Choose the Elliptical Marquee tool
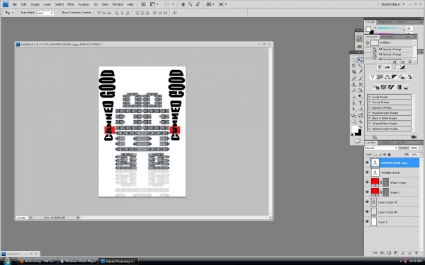This screenshot has height=265, width=425. point(354,60)
